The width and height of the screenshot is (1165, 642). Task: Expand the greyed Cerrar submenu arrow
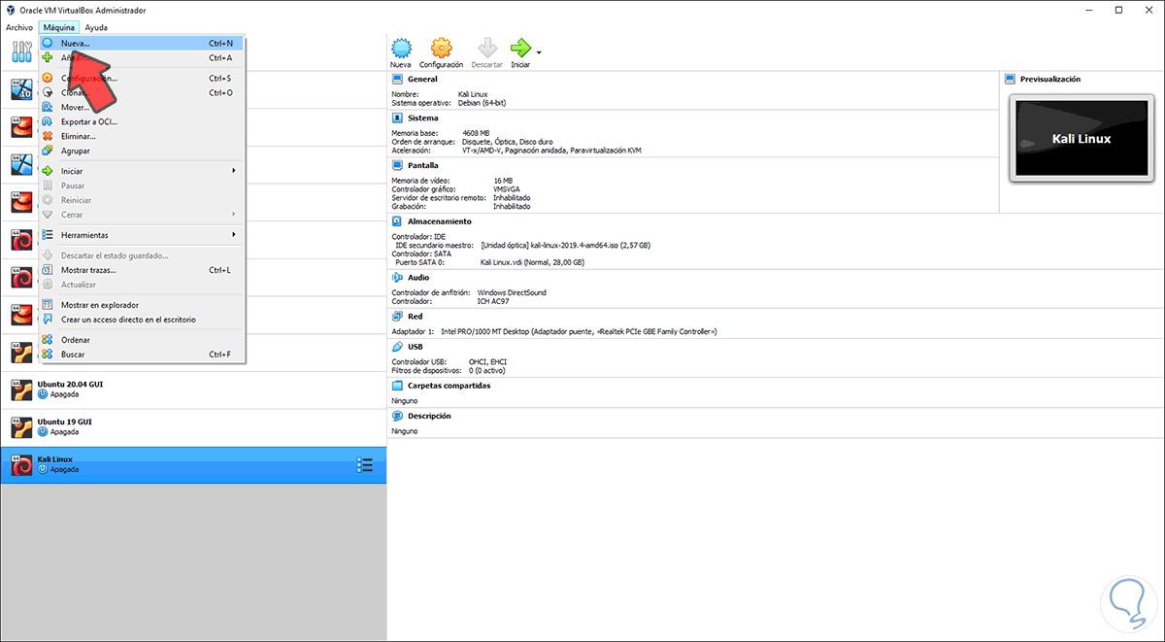pyautogui.click(x=234, y=215)
